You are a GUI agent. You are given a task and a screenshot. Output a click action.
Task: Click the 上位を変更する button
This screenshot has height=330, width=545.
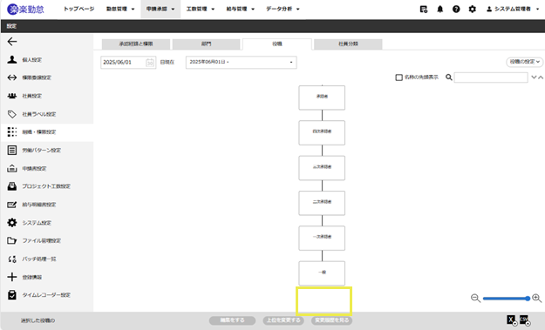[x=283, y=320]
